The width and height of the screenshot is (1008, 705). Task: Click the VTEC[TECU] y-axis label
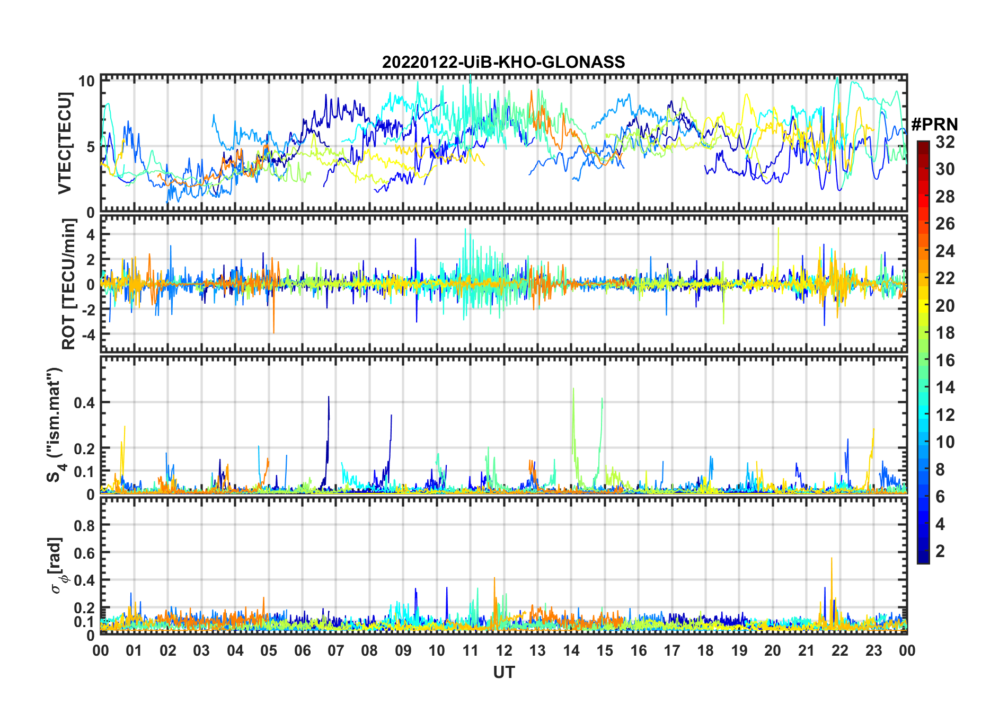pyautogui.click(x=65, y=144)
